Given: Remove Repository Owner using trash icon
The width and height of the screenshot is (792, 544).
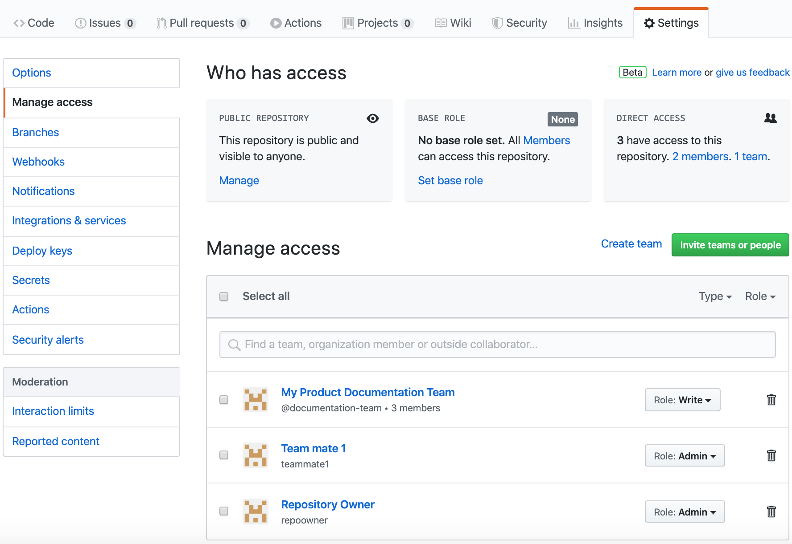Looking at the screenshot, I should tap(771, 512).
